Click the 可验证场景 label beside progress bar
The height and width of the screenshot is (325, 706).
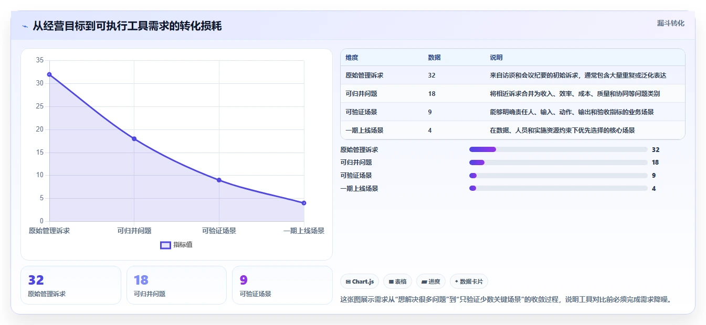(x=356, y=176)
